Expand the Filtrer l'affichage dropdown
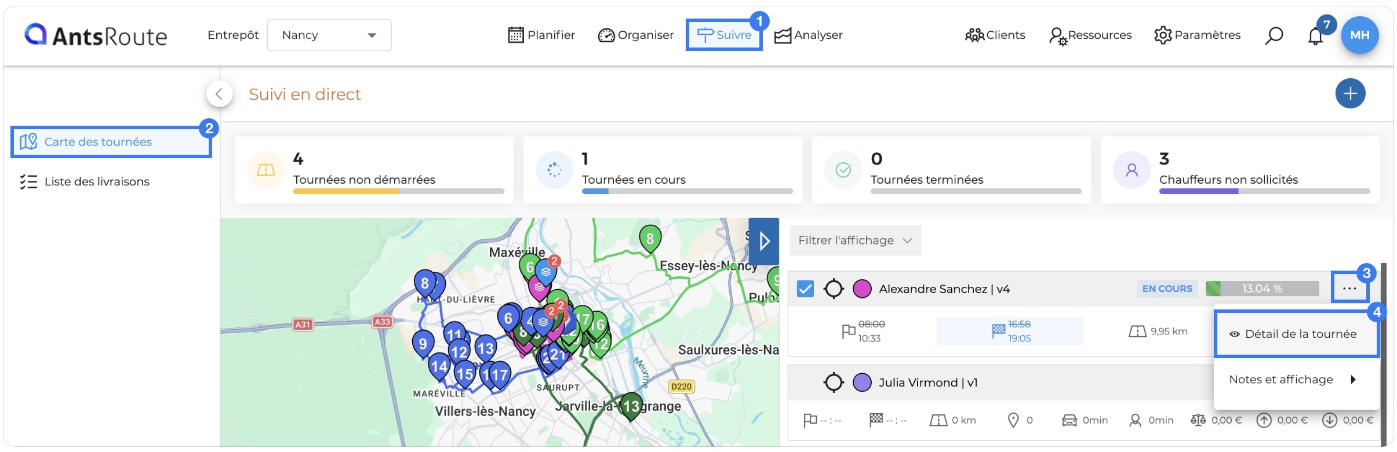The height and width of the screenshot is (452, 1397). [855, 240]
